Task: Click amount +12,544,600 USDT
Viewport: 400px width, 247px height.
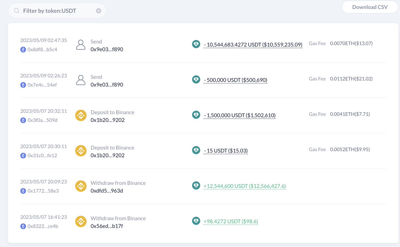Action: pos(245,186)
